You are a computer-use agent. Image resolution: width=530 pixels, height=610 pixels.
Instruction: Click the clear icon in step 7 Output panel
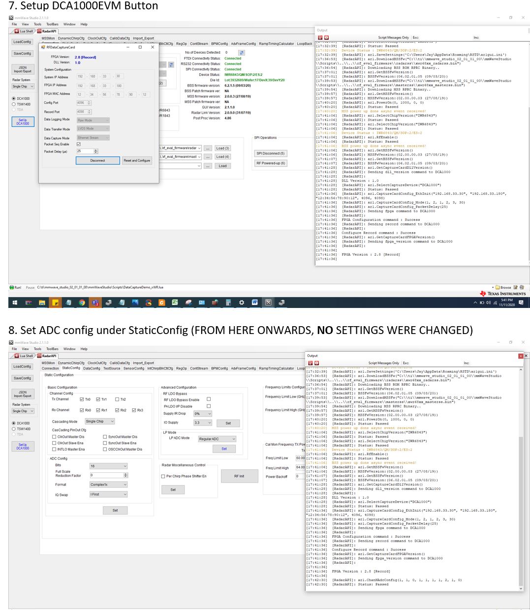(x=326, y=37)
